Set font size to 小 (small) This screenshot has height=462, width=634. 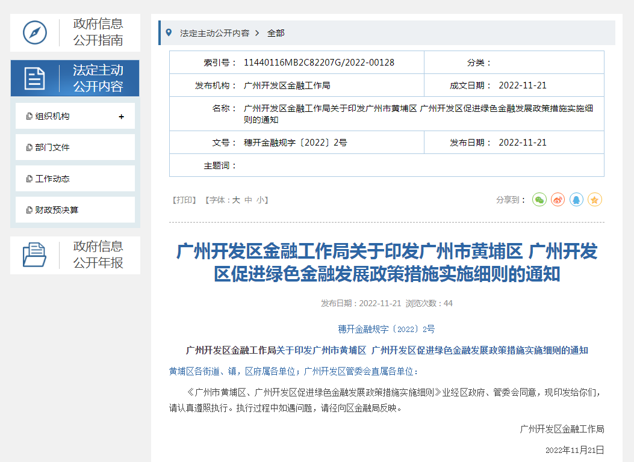click(x=260, y=200)
